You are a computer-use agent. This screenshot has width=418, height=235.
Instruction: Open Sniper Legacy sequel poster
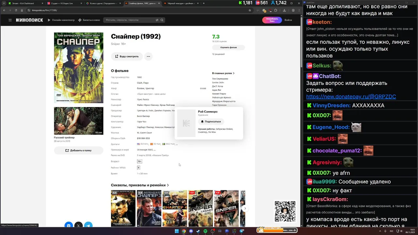point(201,209)
